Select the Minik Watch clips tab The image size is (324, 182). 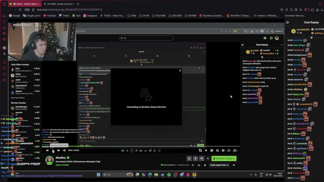25,4
